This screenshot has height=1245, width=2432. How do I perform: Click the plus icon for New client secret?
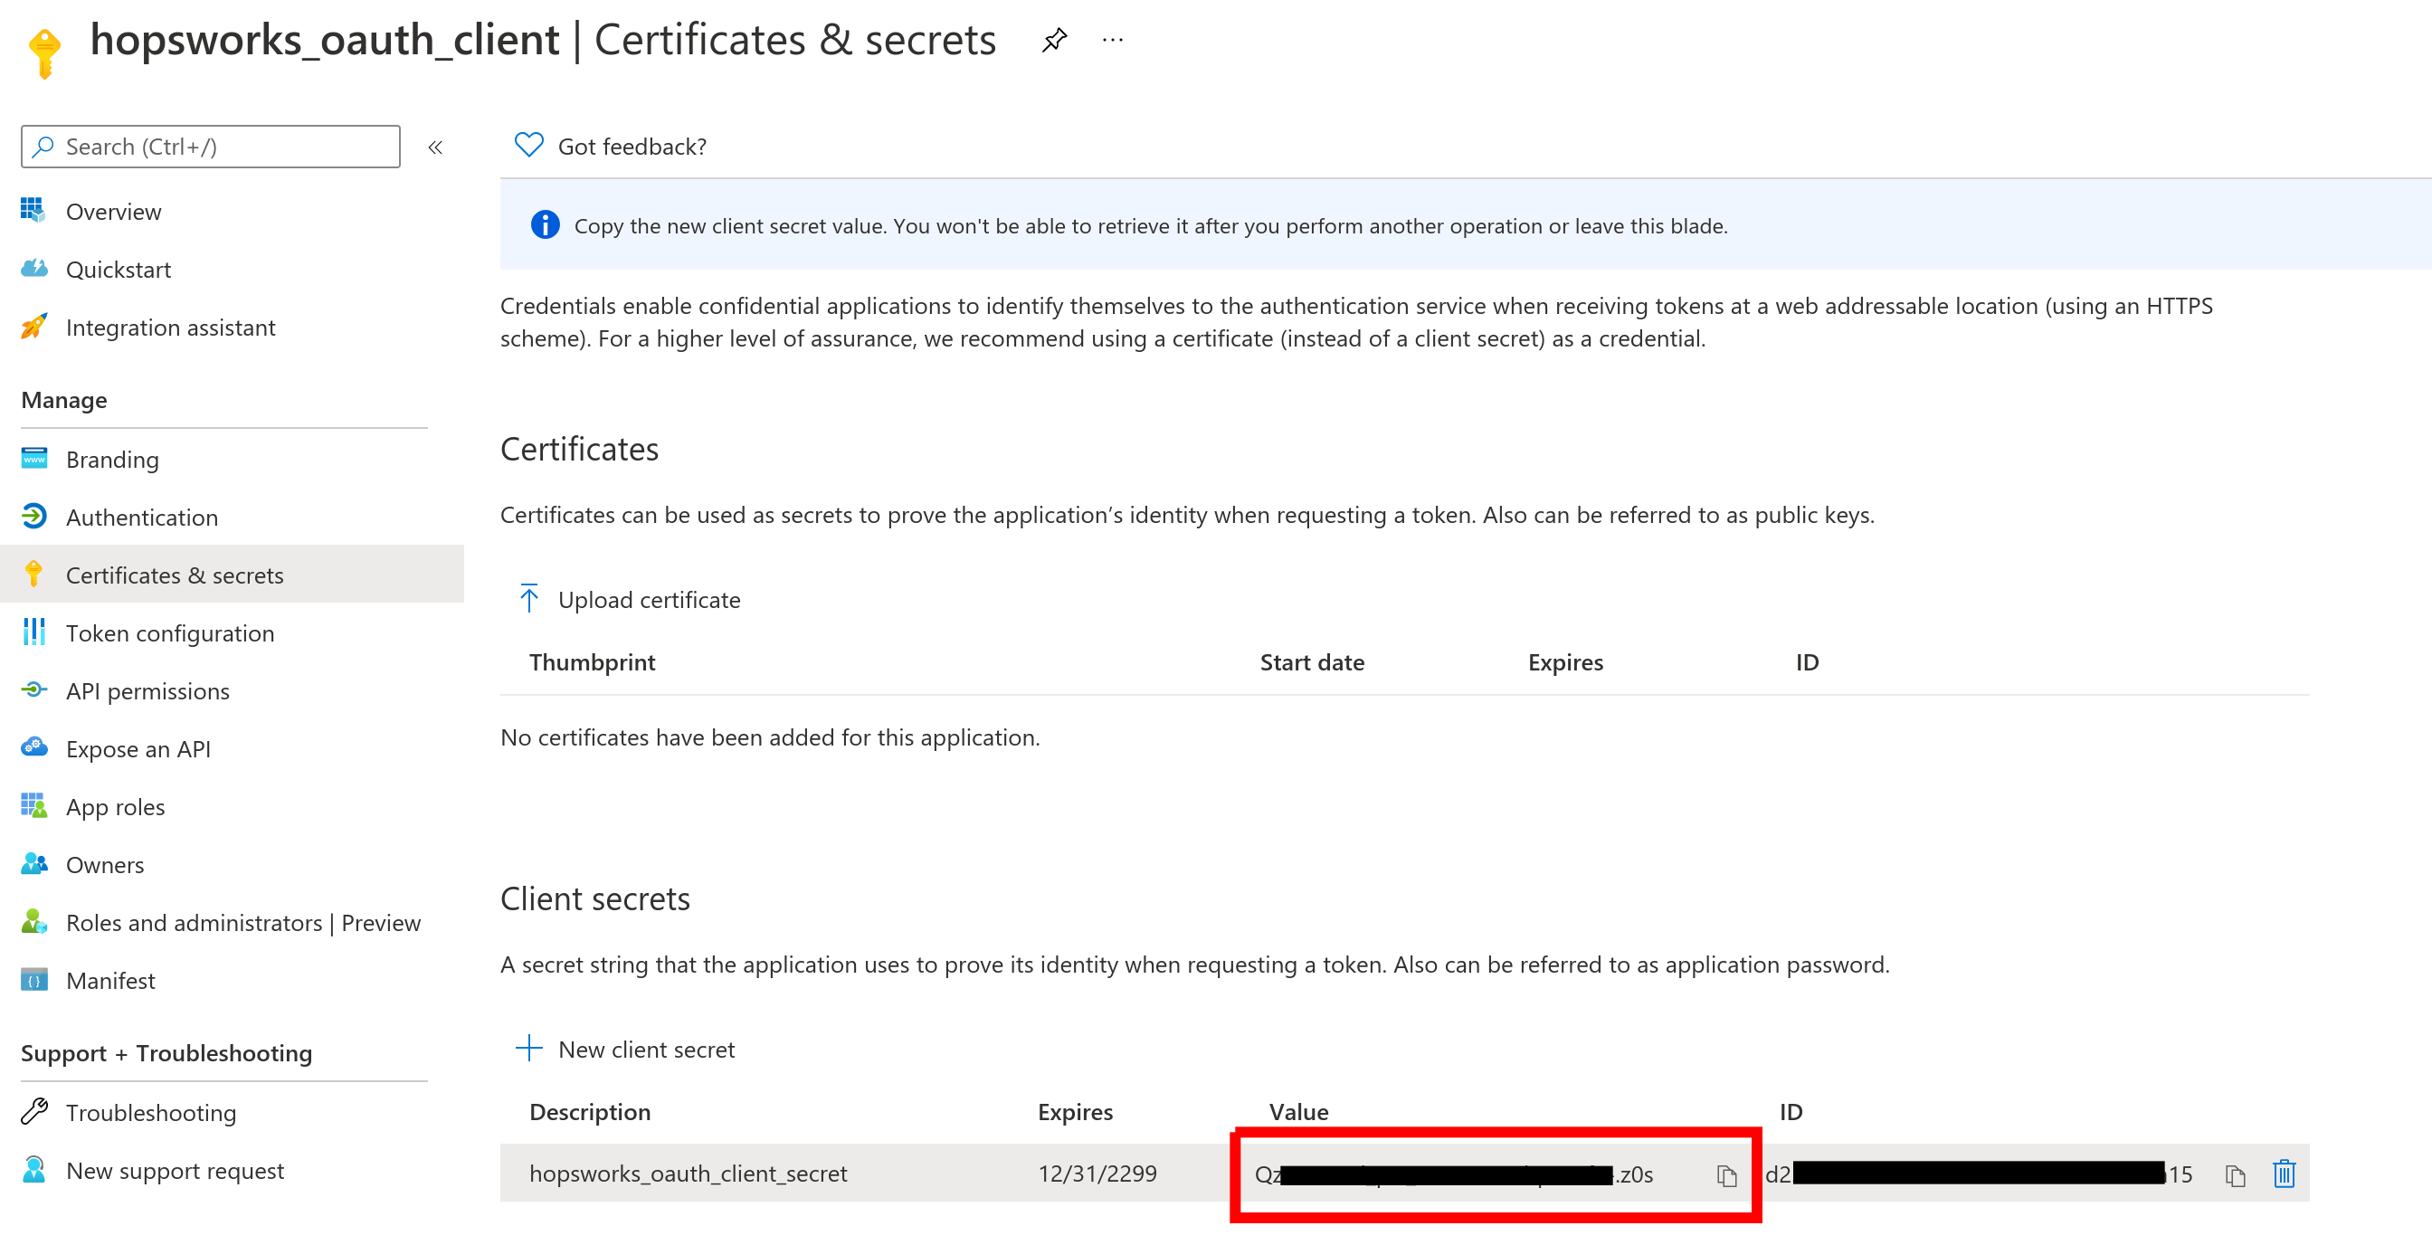tap(528, 1048)
